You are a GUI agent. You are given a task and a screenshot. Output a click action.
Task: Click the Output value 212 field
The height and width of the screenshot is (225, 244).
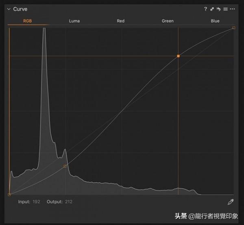tap(69, 202)
